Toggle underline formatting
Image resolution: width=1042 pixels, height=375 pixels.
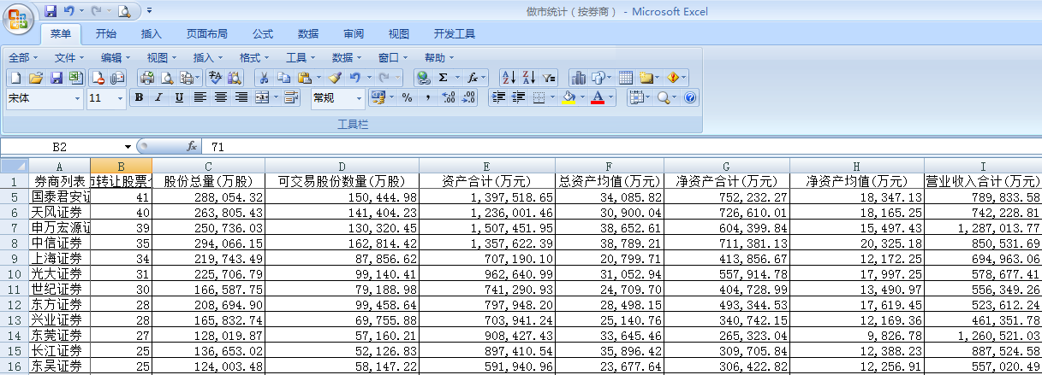[x=179, y=97]
